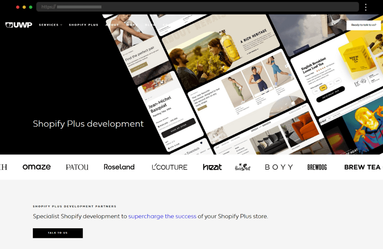Click the browser address bar
Image resolution: width=383 pixels, height=249 pixels.
point(197,7)
